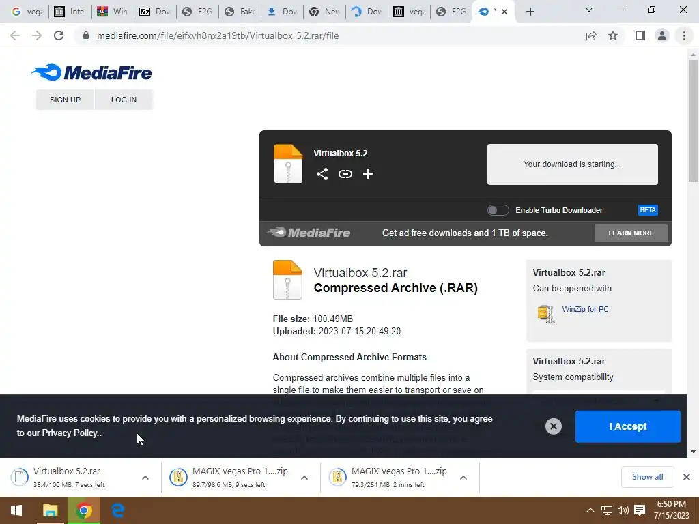Add Virtualbox 5.2 to your account
Viewport: 699px width, 524px height.
[368, 174]
